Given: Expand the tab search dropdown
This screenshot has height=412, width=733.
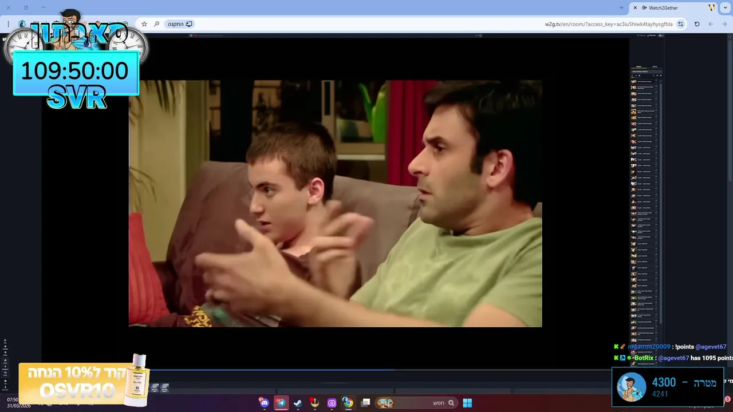Looking at the screenshot, I should (x=726, y=7).
